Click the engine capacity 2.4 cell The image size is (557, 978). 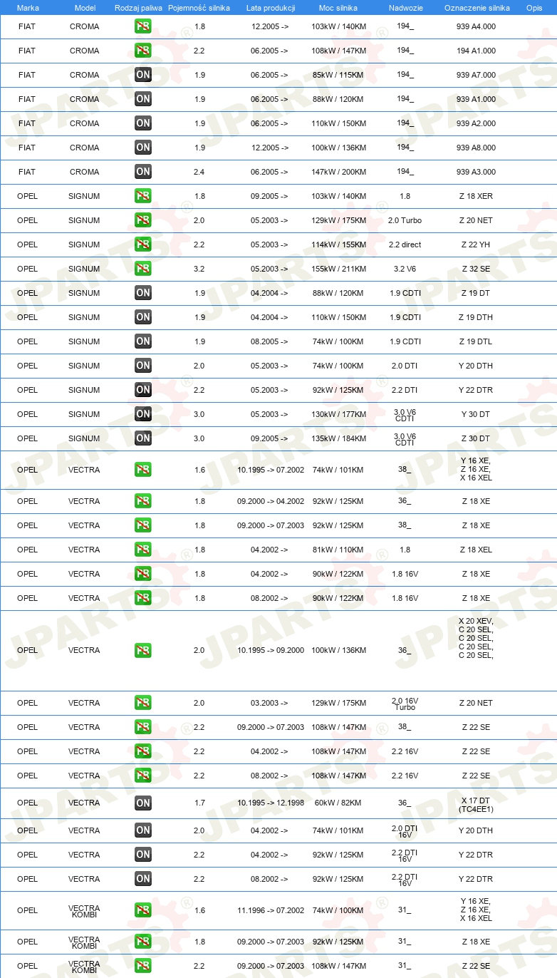(x=199, y=172)
